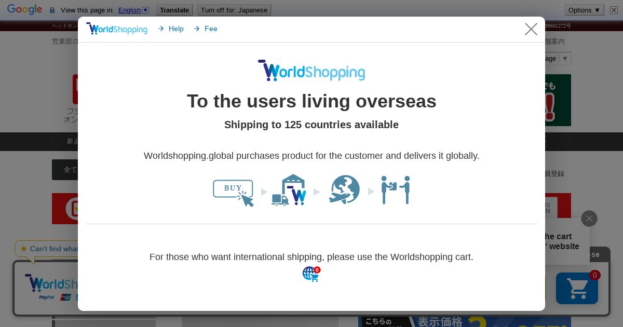The width and height of the screenshot is (623, 327).
Task: Click the lock icon in translate bar
Action: (x=52, y=10)
